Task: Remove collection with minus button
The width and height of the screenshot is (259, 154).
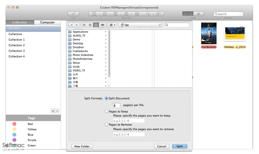Action: coord(57,111)
